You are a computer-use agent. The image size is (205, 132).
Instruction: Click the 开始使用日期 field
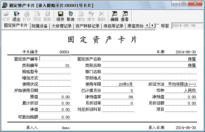pyautogui.click(x=55, y=90)
